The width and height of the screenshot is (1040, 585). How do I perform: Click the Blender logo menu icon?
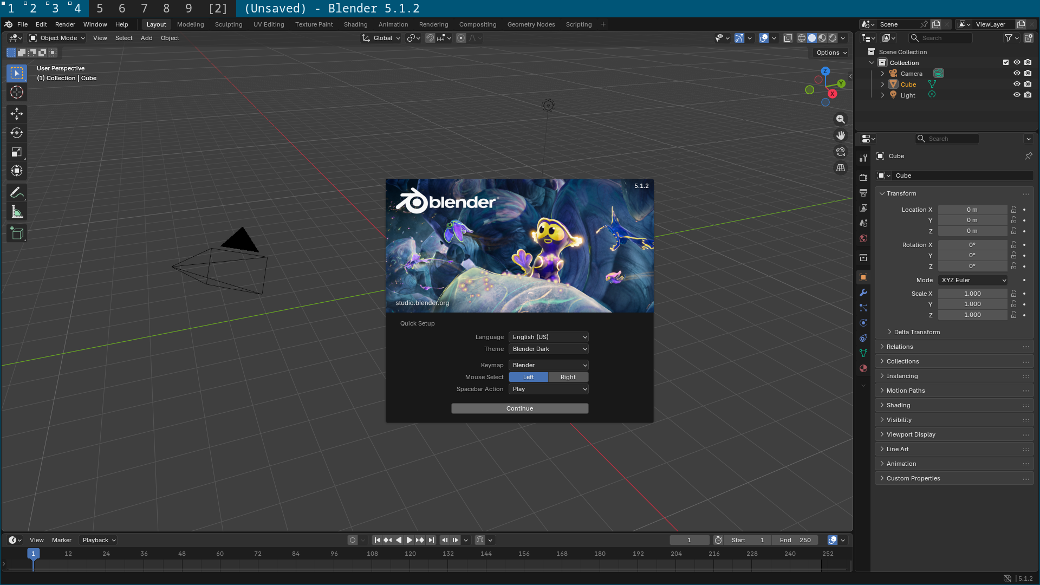click(x=8, y=24)
